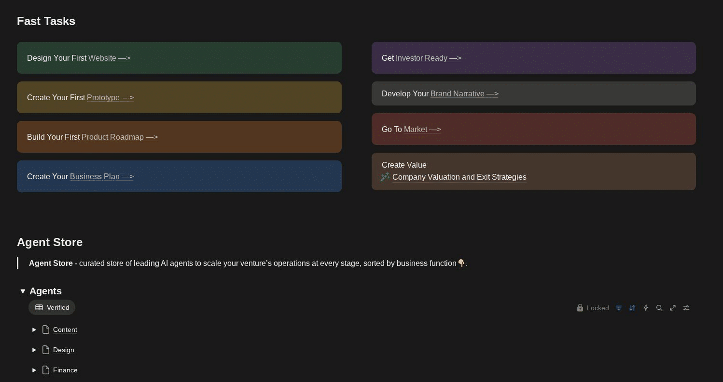Click the page icon next to Content
The image size is (723, 382).
[46, 329]
